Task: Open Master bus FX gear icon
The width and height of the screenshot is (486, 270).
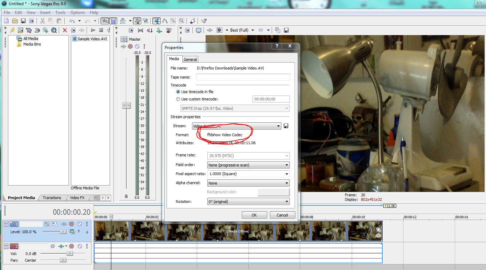Action: point(130,46)
